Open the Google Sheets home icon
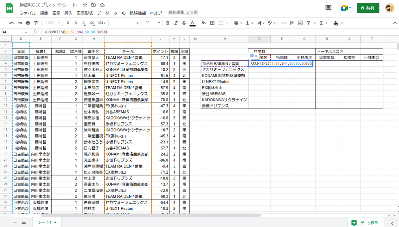Image resolution: width=399 pixels, height=227 pixels. point(9,9)
